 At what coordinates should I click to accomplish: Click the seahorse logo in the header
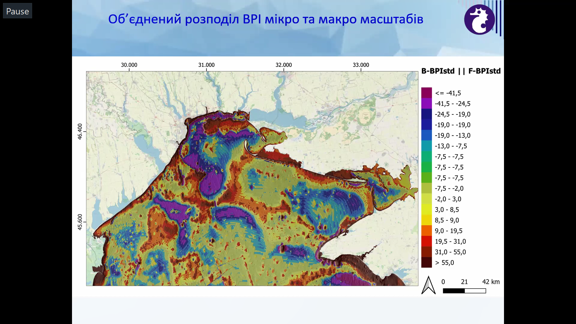coord(479,19)
